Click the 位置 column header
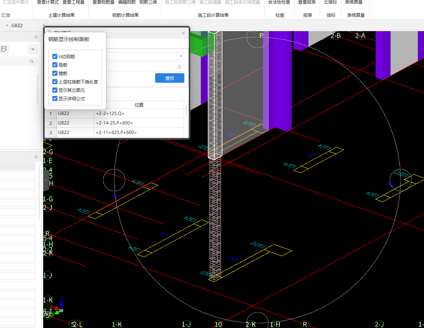This screenshot has height=328, width=424. pyautogui.click(x=139, y=105)
